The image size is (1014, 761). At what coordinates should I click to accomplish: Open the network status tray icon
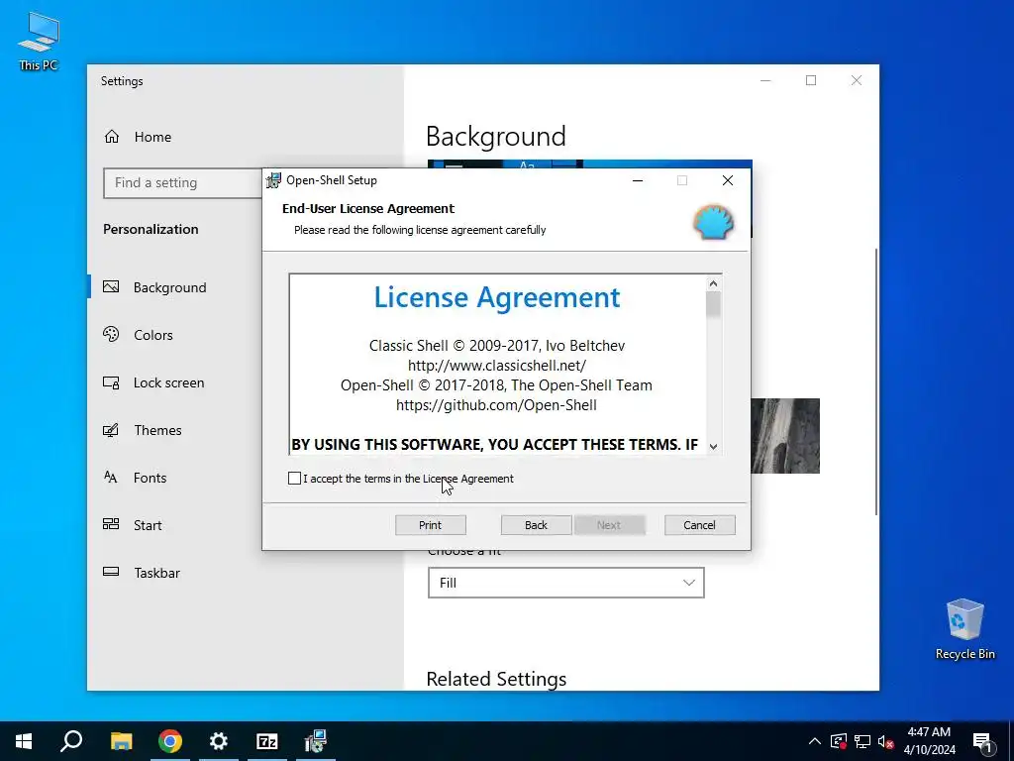862,741
